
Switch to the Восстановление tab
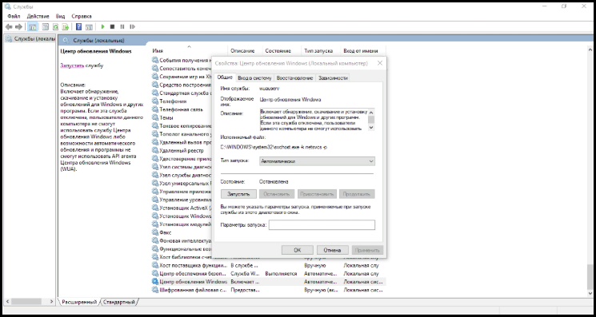[294, 77]
